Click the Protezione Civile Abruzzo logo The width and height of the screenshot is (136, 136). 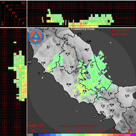tap(36, 36)
